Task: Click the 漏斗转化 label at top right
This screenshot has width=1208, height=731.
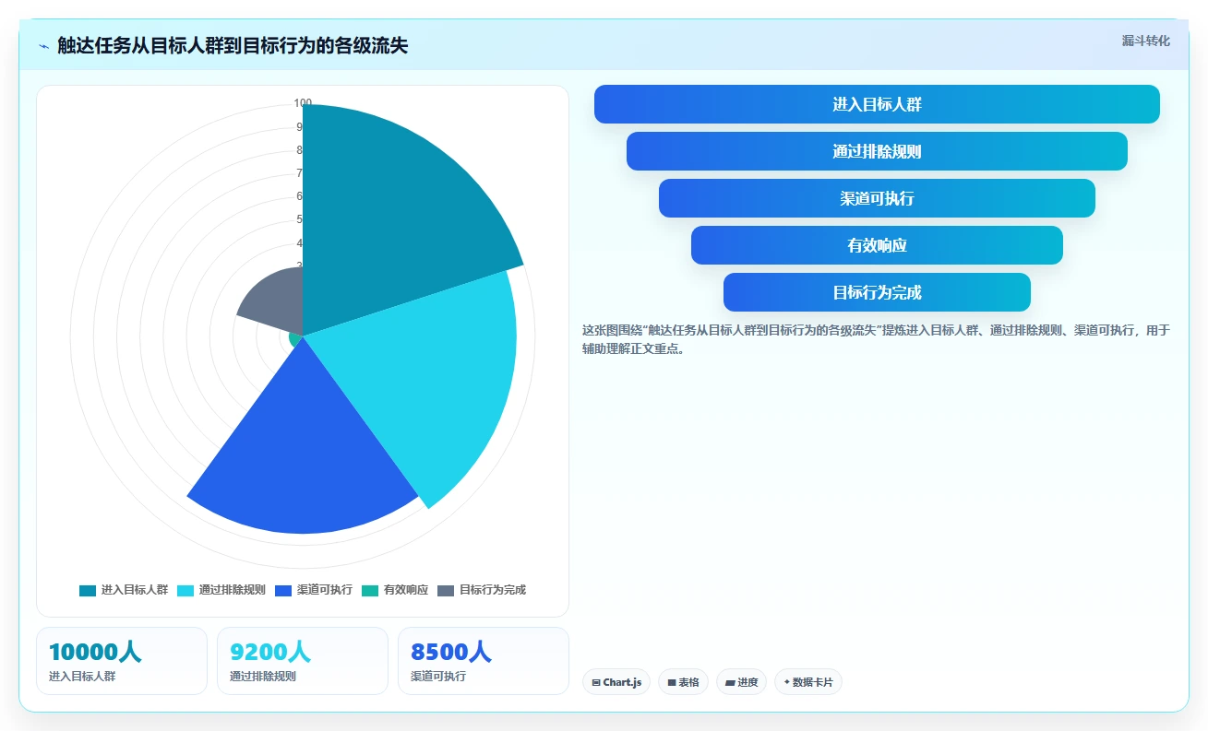Action: tap(1145, 41)
